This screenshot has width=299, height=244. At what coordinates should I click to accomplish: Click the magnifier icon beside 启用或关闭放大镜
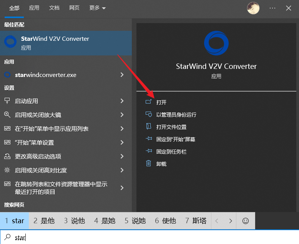coord(7,115)
